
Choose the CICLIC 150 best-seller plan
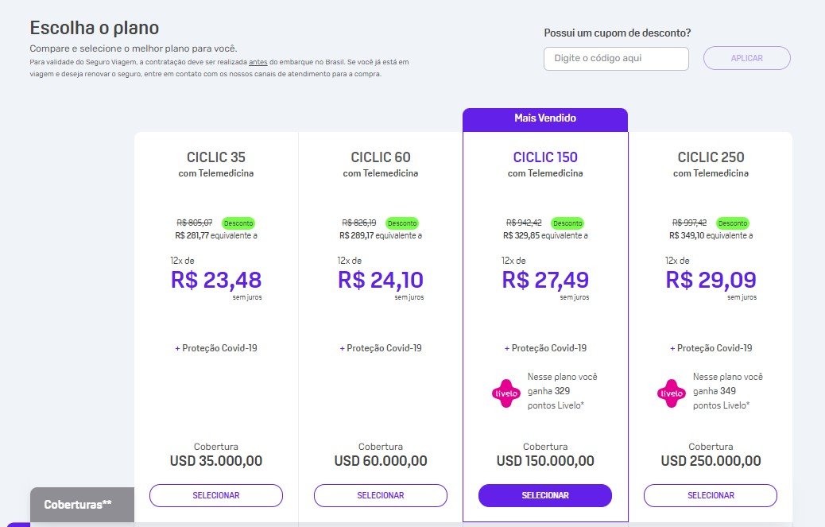pos(545,495)
